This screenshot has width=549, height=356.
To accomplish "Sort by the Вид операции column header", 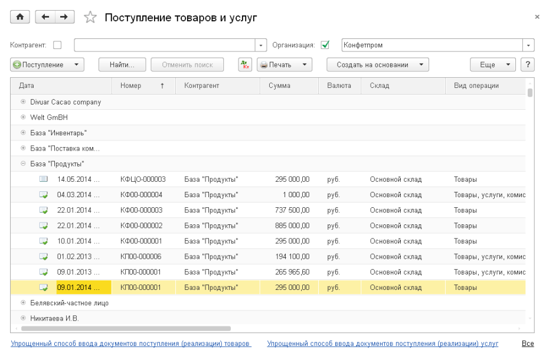I will pyautogui.click(x=486, y=86).
